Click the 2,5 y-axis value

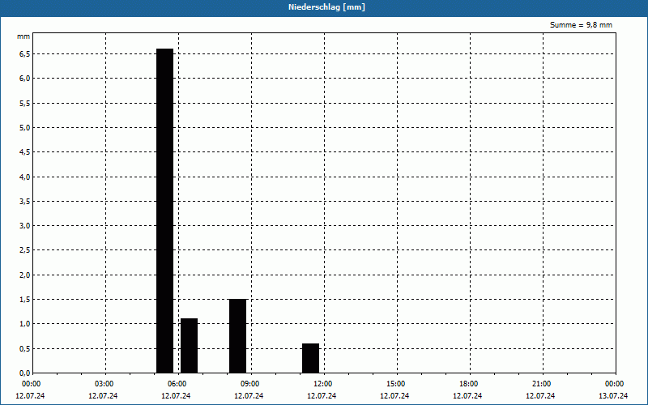click(25, 250)
